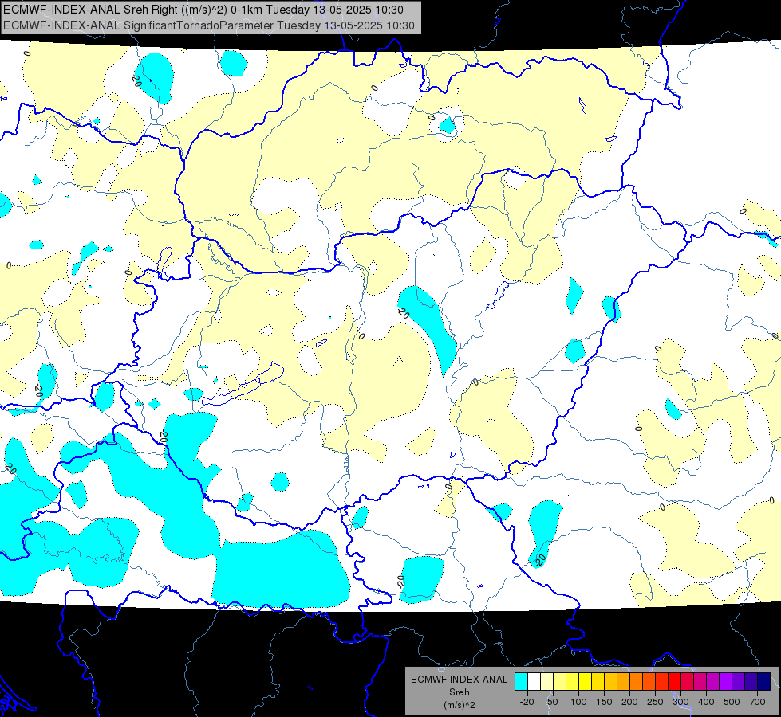Click the Sreh Right 0-1km title line
This screenshot has height=717, width=781.
203,10
